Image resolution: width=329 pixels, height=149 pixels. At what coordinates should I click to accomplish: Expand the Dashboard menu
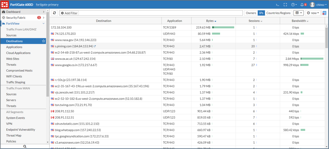pos(44,12)
